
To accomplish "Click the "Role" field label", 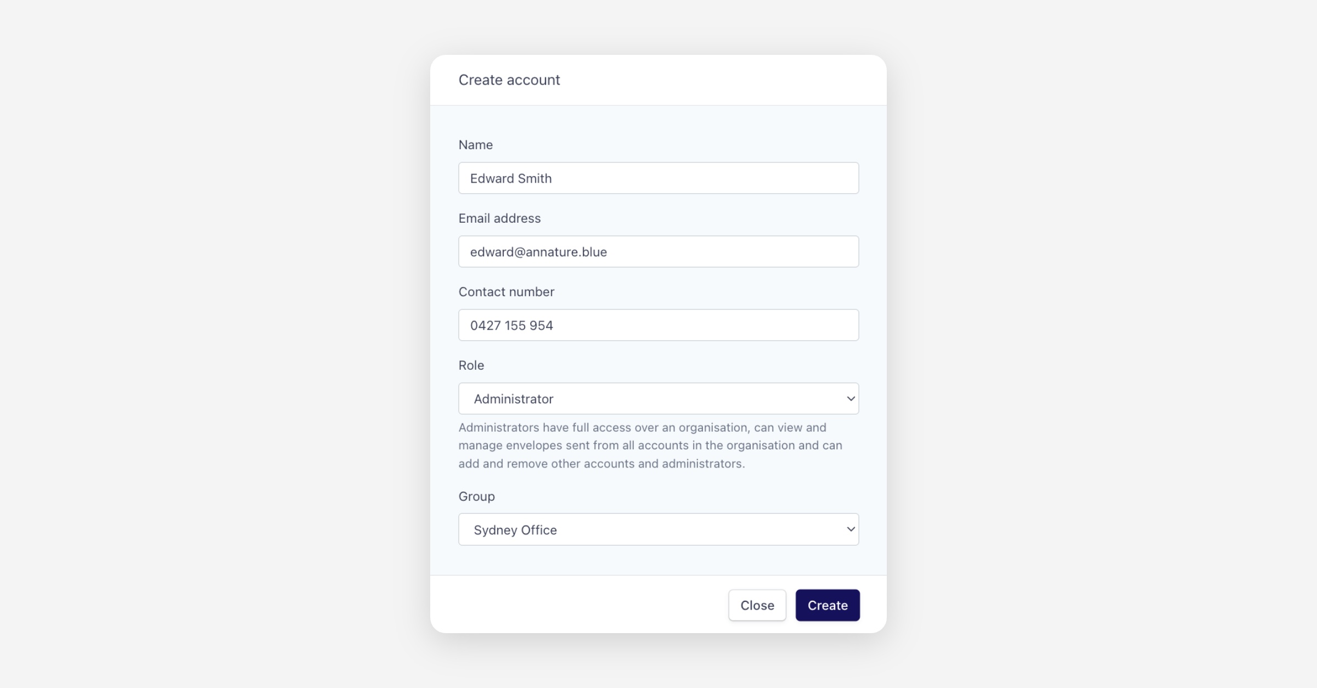I will tap(471, 365).
